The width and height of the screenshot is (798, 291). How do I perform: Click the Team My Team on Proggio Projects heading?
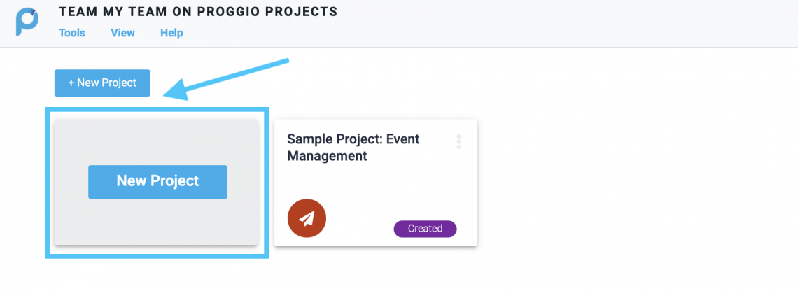click(198, 12)
